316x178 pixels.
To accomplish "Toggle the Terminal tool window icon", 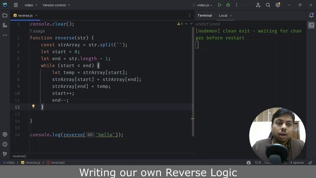I will pyautogui.click(x=311, y=25).
